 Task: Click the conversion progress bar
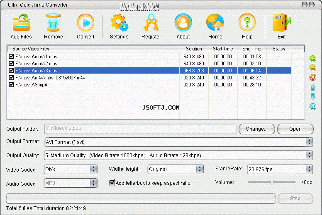coord(141,198)
